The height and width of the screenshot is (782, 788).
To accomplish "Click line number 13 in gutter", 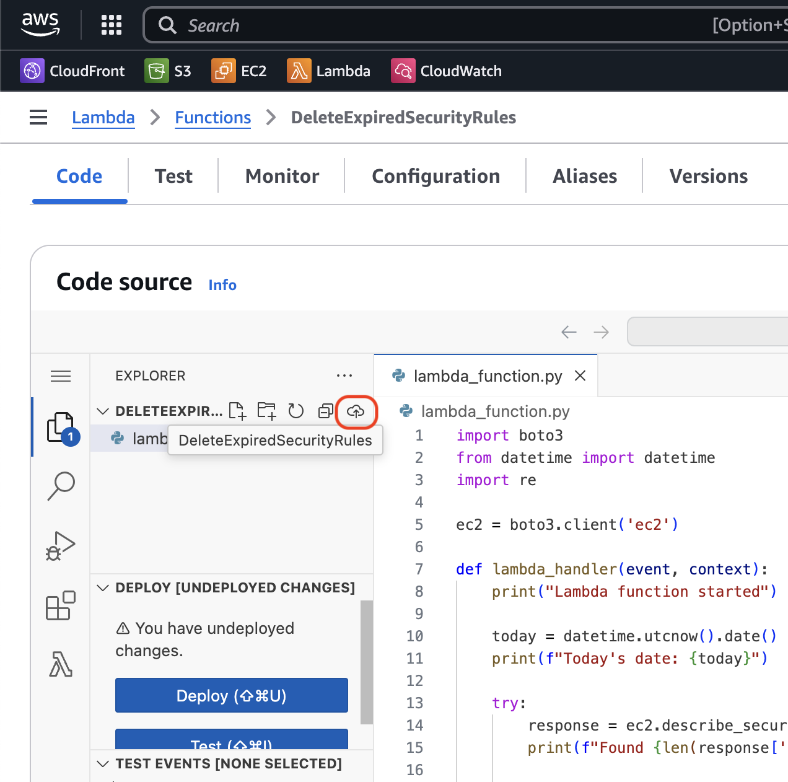I will pyautogui.click(x=415, y=703).
